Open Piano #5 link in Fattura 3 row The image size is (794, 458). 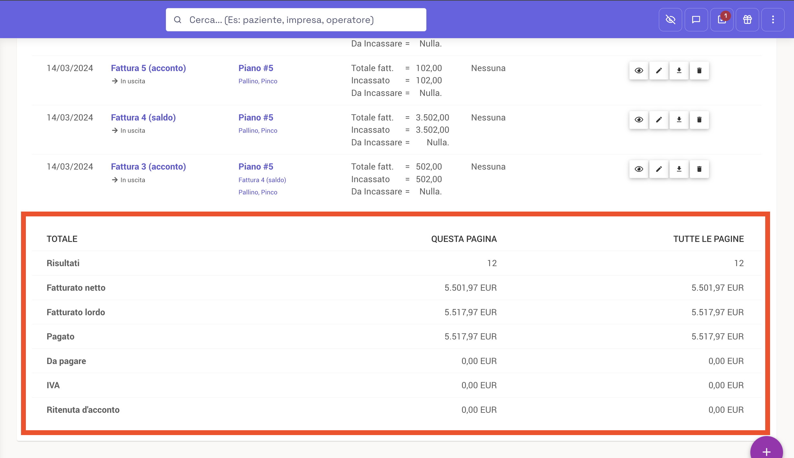pos(256,167)
